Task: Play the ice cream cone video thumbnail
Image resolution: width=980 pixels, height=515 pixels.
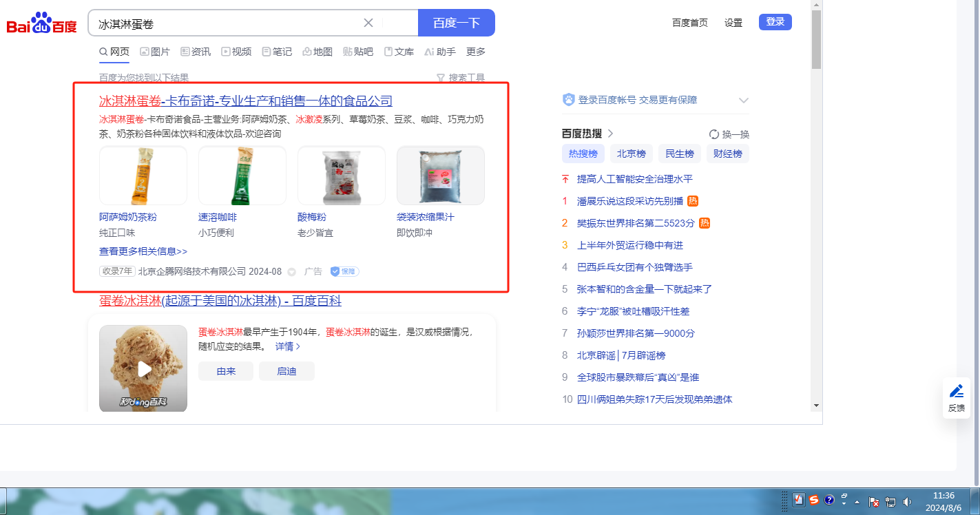Action: (143, 368)
